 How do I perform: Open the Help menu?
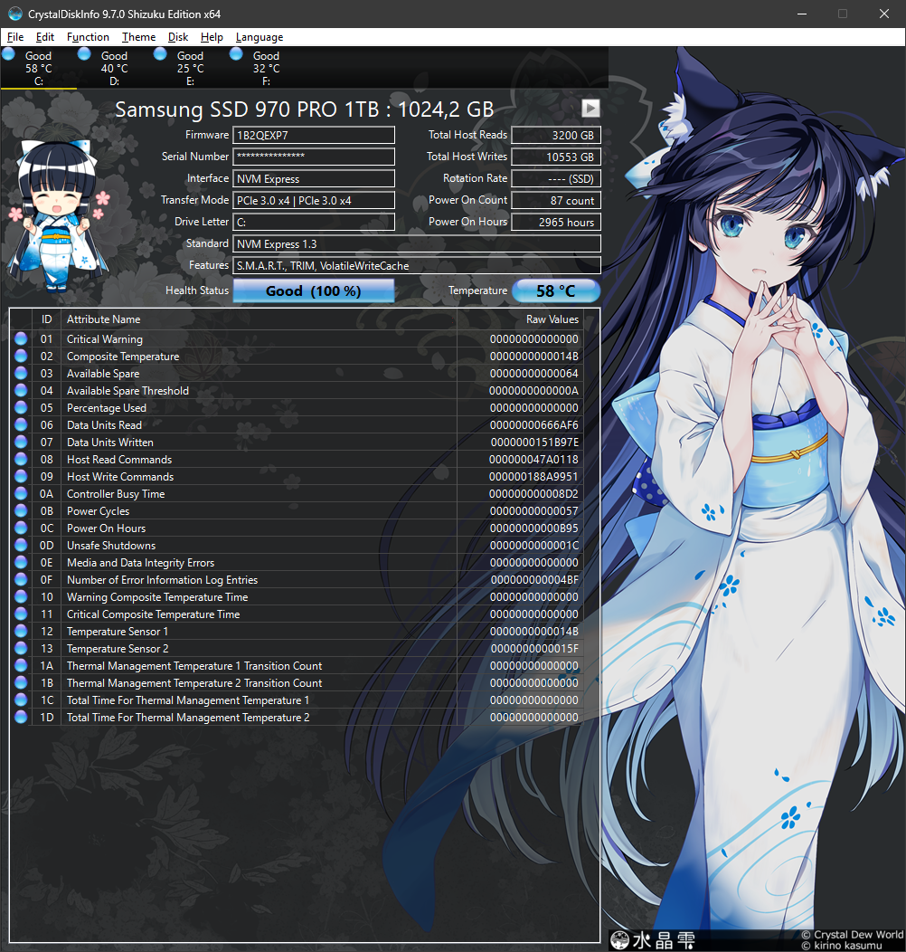click(x=212, y=37)
